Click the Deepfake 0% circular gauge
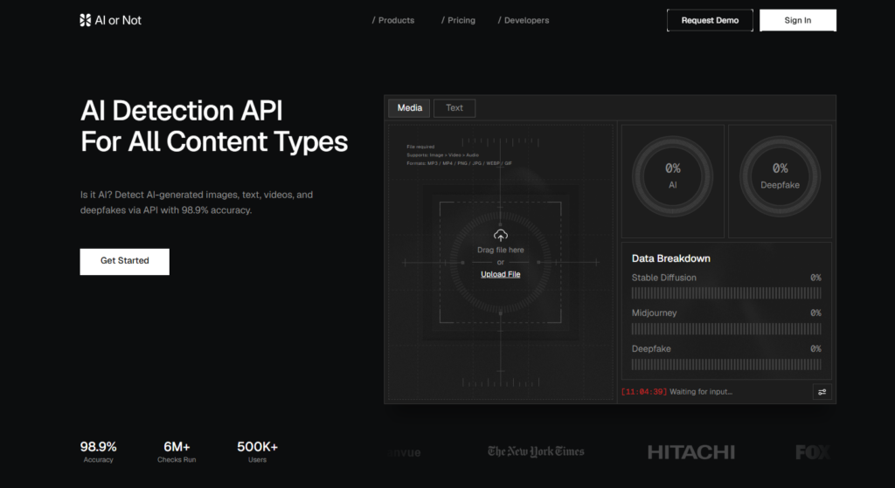895x488 pixels. [x=780, y=176]
